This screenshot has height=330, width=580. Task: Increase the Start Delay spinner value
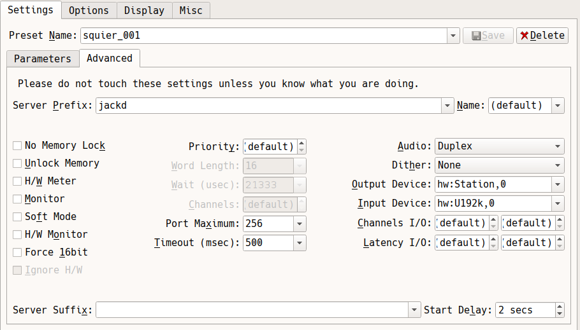coord(560,306)
